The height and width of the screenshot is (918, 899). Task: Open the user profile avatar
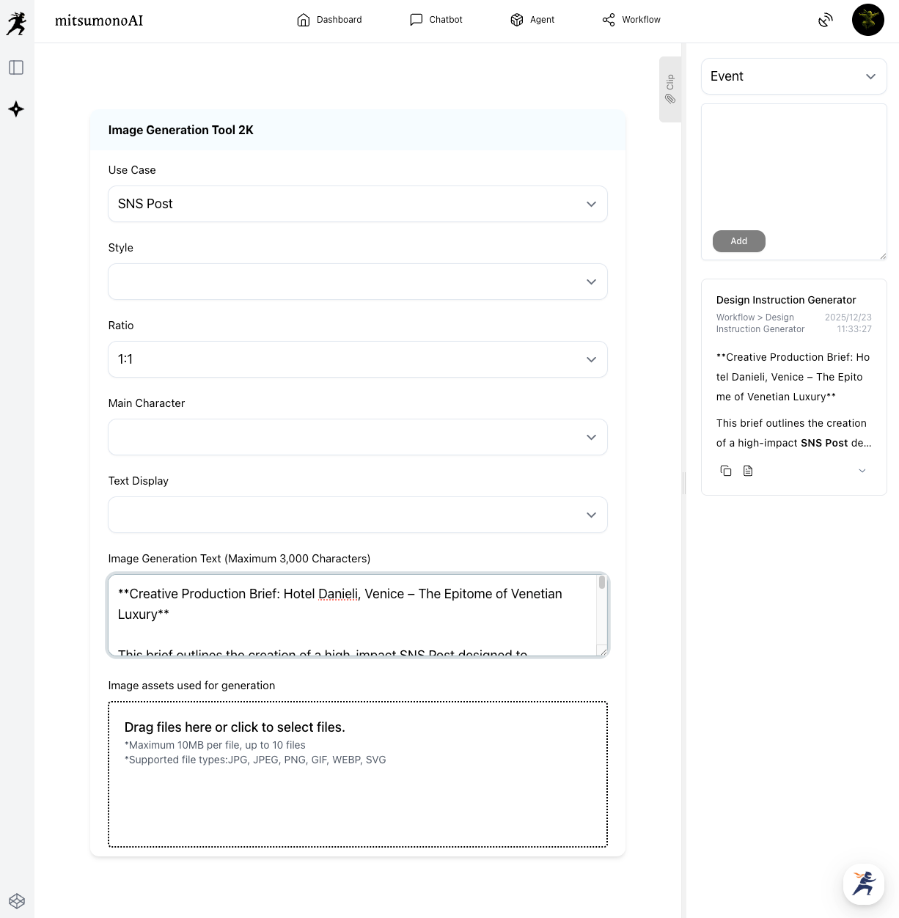(x=867, y=20)
